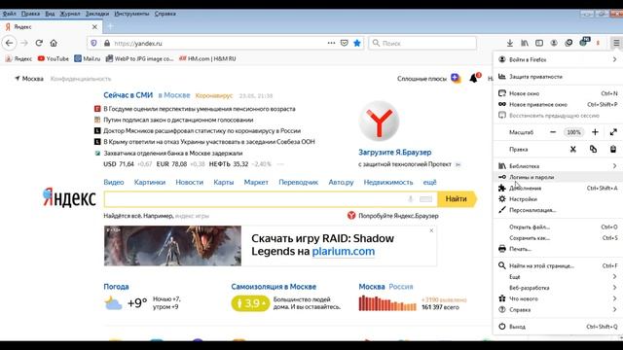
Task: Open Логины и пароли menu entry
Action: [x=558, y=177]
